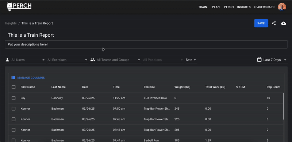Open the Last 7 Days date range dropdown
Image resolution: width=292 pixels, height=142 pixels.
click(x=272, y=60)
